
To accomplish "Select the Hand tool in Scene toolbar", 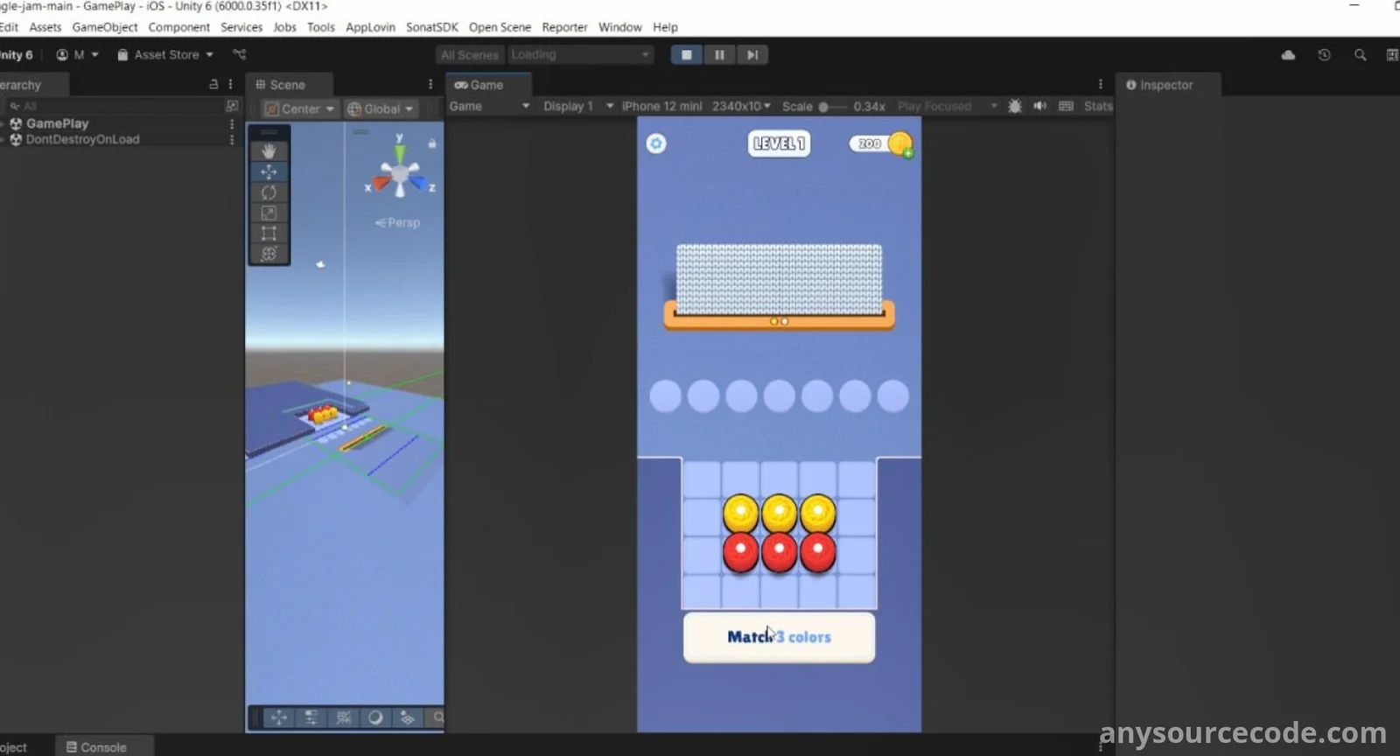I will coord(269,151).
